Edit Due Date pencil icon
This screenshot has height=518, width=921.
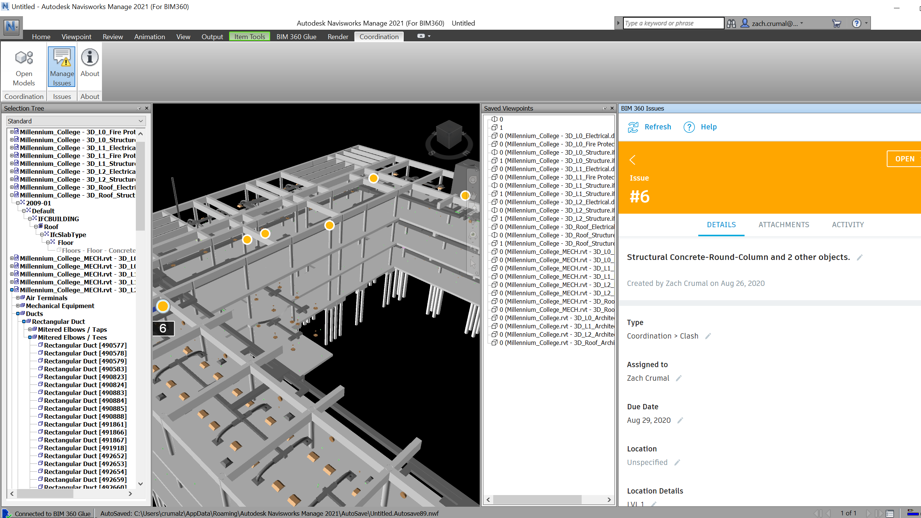point(680,421)
